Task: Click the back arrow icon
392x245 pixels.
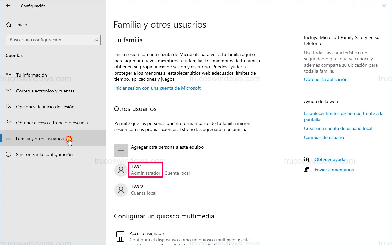Action: [8, 6]
